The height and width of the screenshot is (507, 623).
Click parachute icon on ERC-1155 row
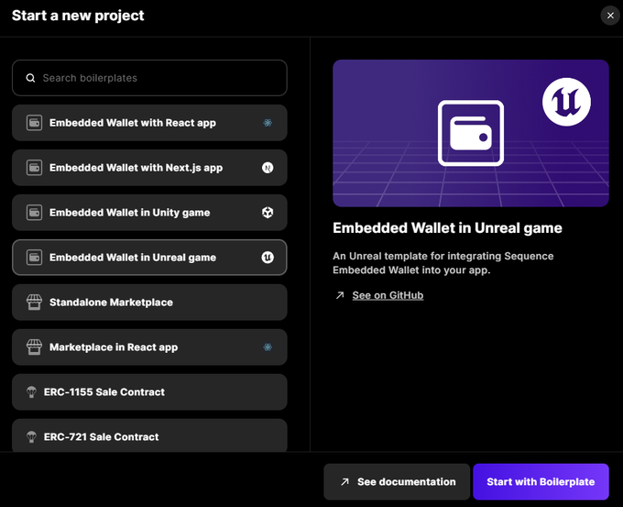(31, 392)
